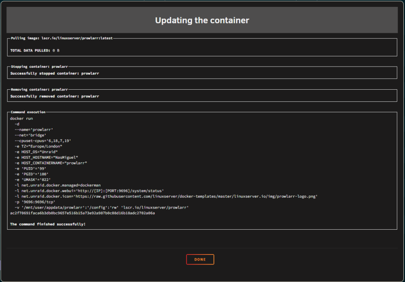This screenshot has height=282, width=405.
Task: Click the 'Updating the container' heading
Action: 202,20
